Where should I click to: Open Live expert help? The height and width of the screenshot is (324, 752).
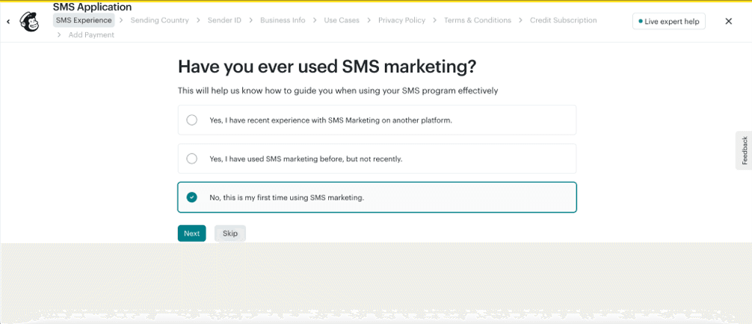point(668,21)
